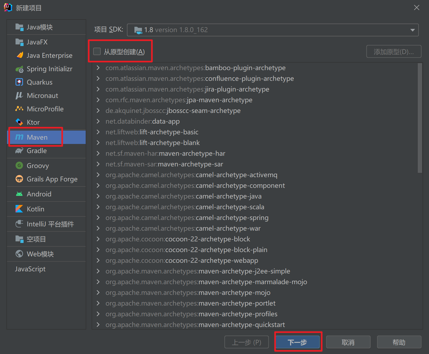The height and width of the screenshot is (354, 429).
Task: Select 1.8 version 1.8.0_162 SDK field
Action: (x=273, y=30)
